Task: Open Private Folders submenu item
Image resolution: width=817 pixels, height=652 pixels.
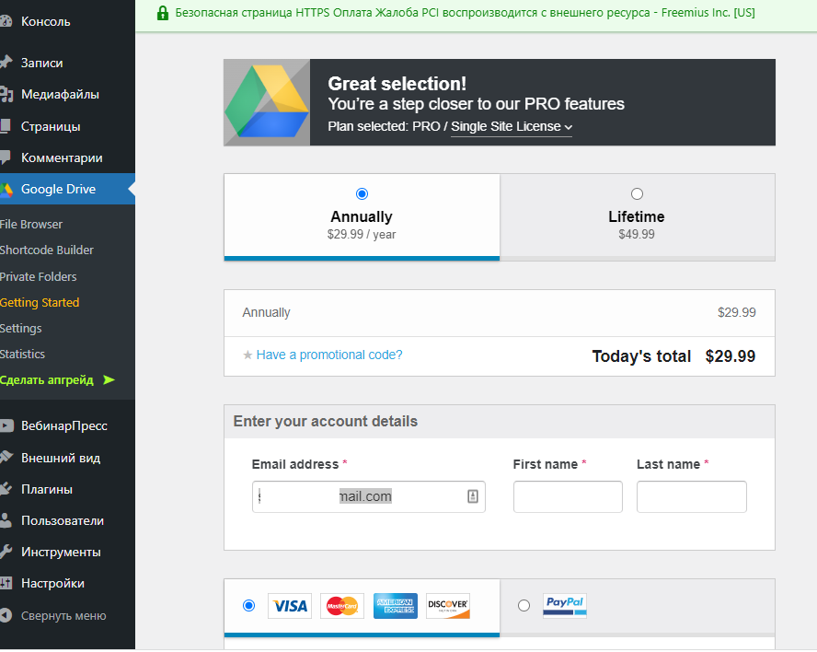Action: pyautogui.click(x=38, y=276)
